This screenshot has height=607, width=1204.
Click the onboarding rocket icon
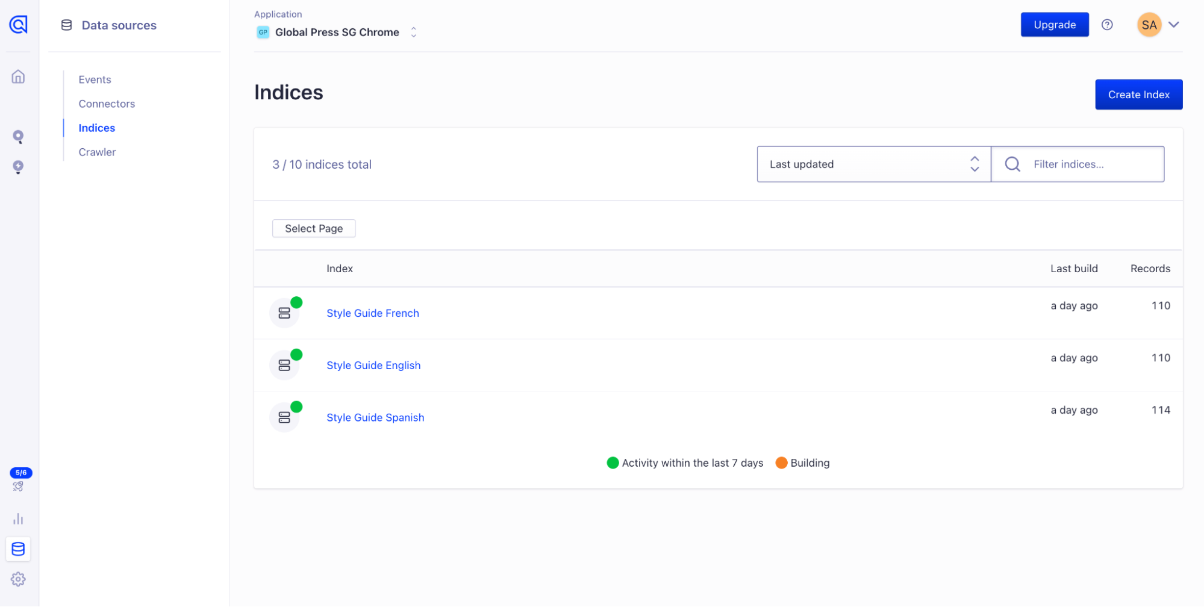coord(18,487)
